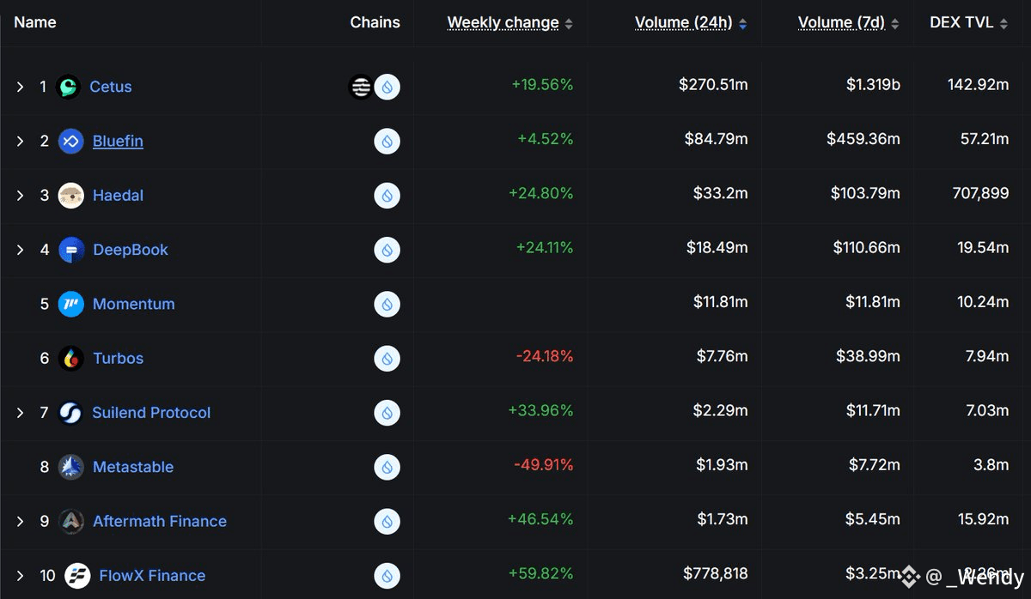The image size is (1031, 599).
Task: Click Turbos 7d volume $38.99m
Action: tap(870, 356)
